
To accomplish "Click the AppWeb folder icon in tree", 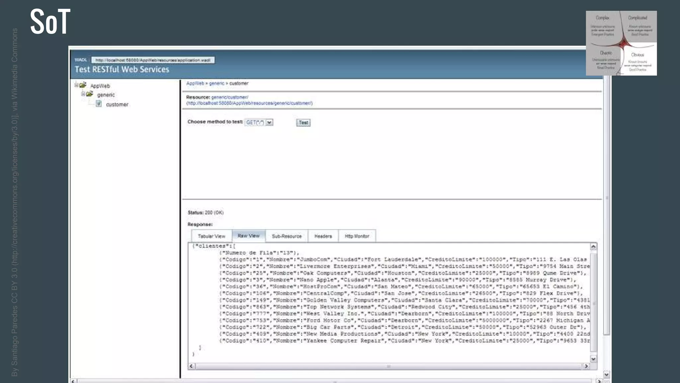I will (83, 85).
